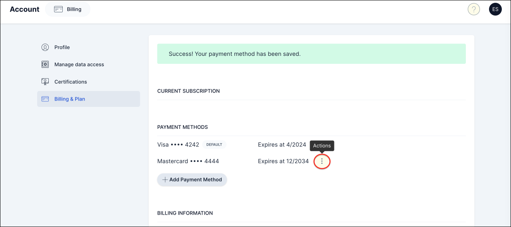
Task: Open the Certifications section
Action: click(x=71, y=82)
